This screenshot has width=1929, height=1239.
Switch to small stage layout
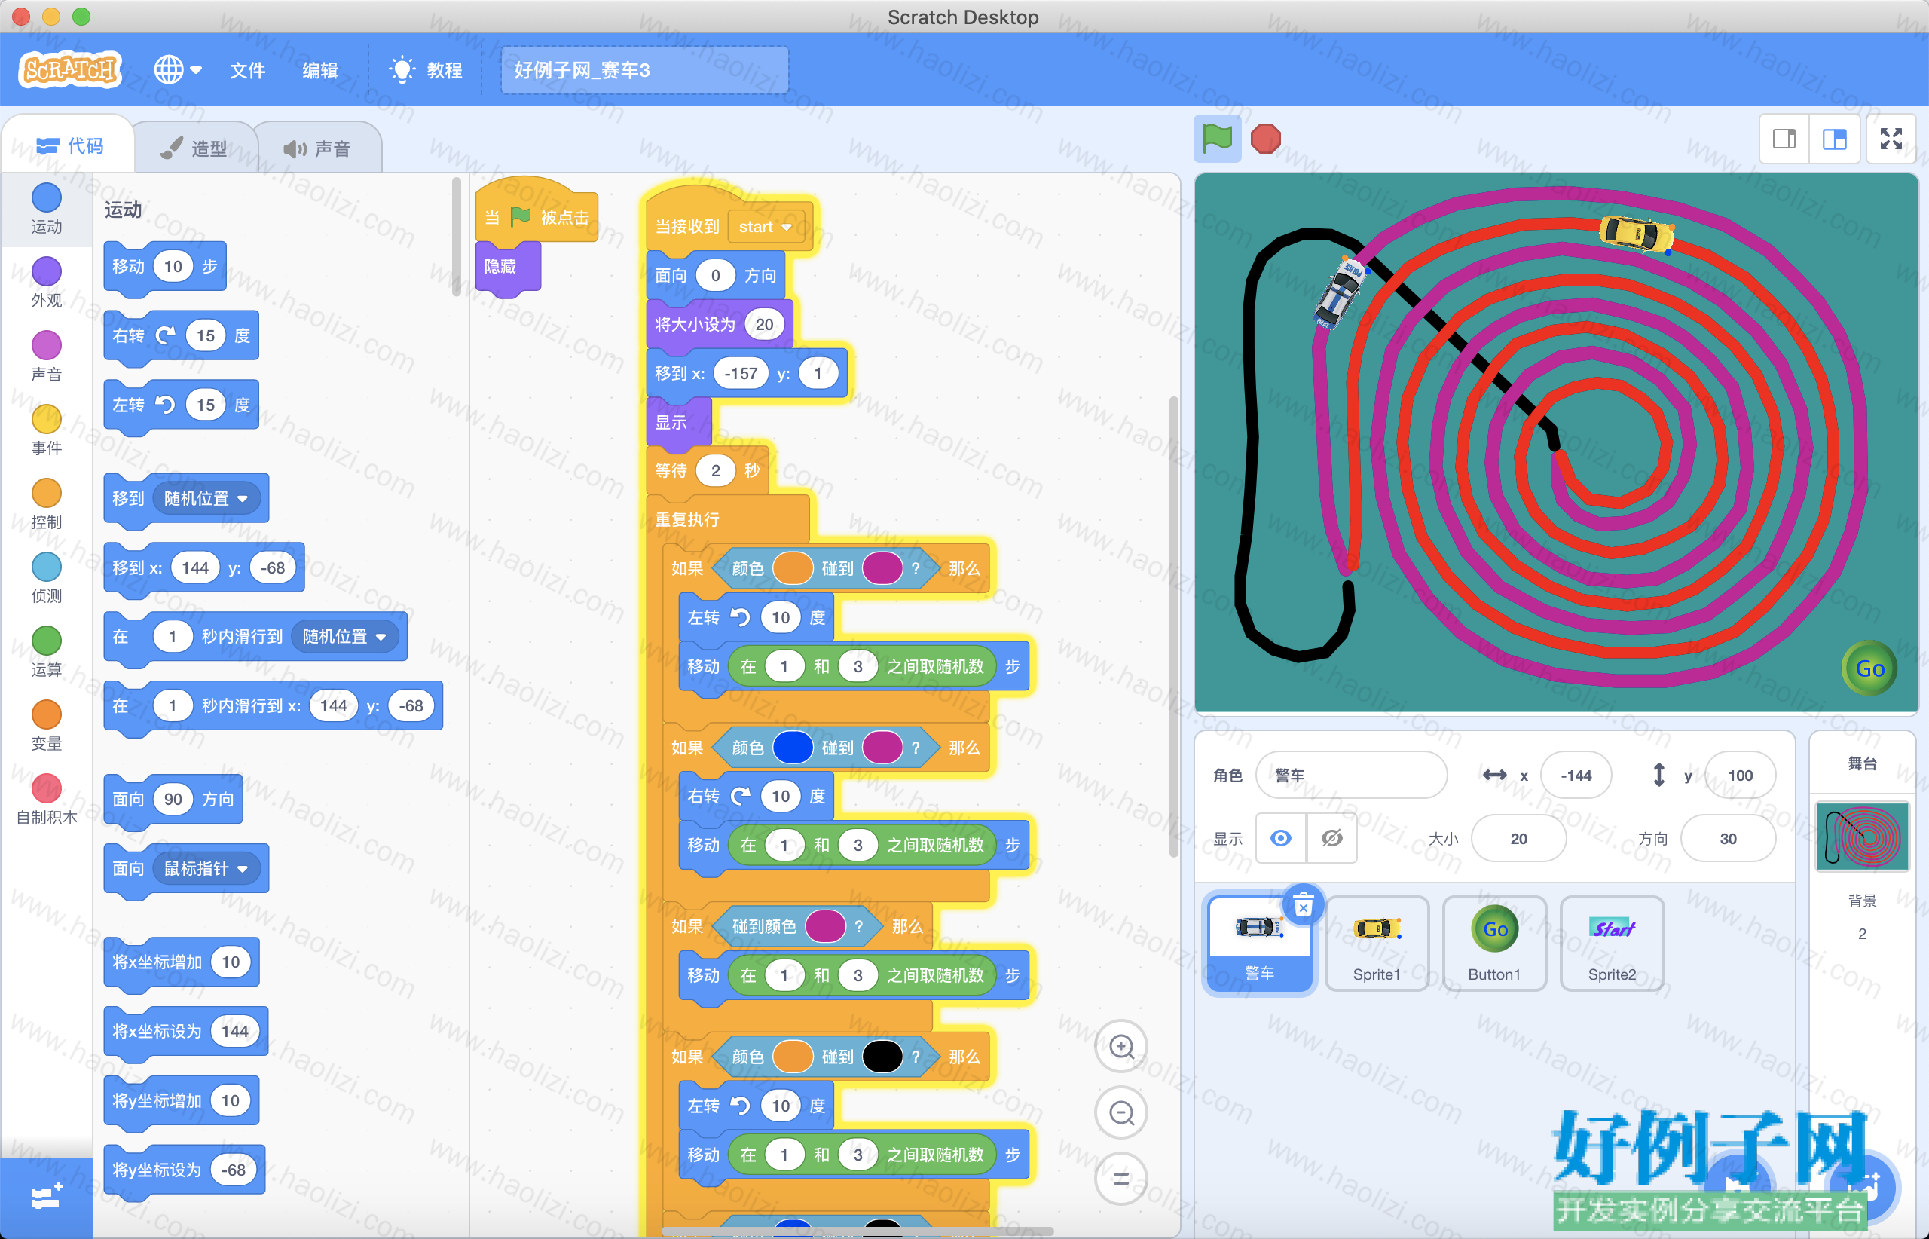pyautogui.click(x=1784, y=139)
